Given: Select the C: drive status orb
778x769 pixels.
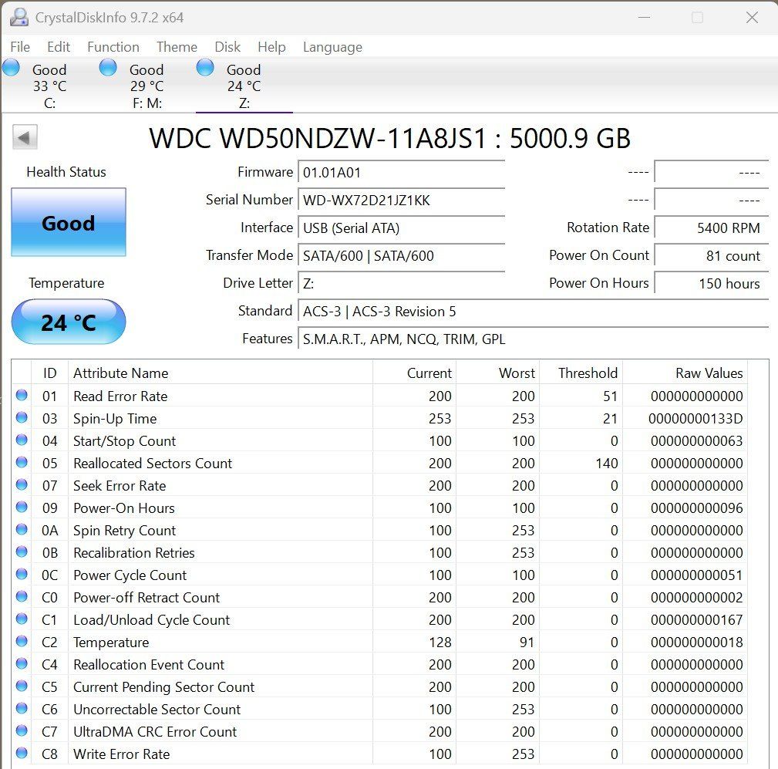Looking at the screenshot, I should [11, 67].
